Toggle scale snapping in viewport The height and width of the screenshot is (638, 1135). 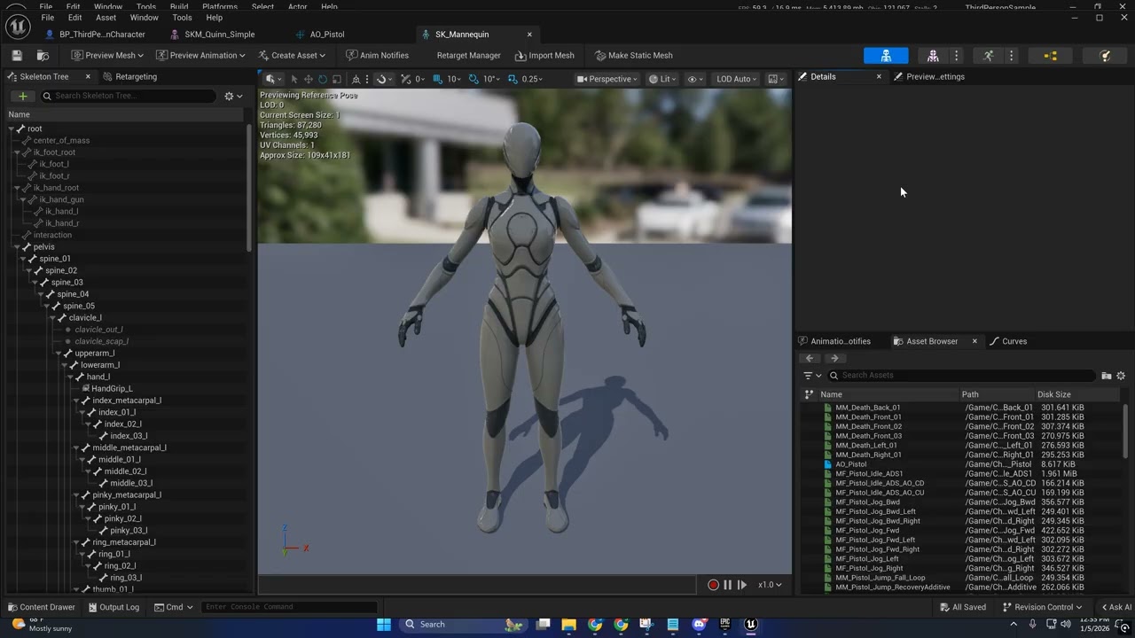coord(513,79)
